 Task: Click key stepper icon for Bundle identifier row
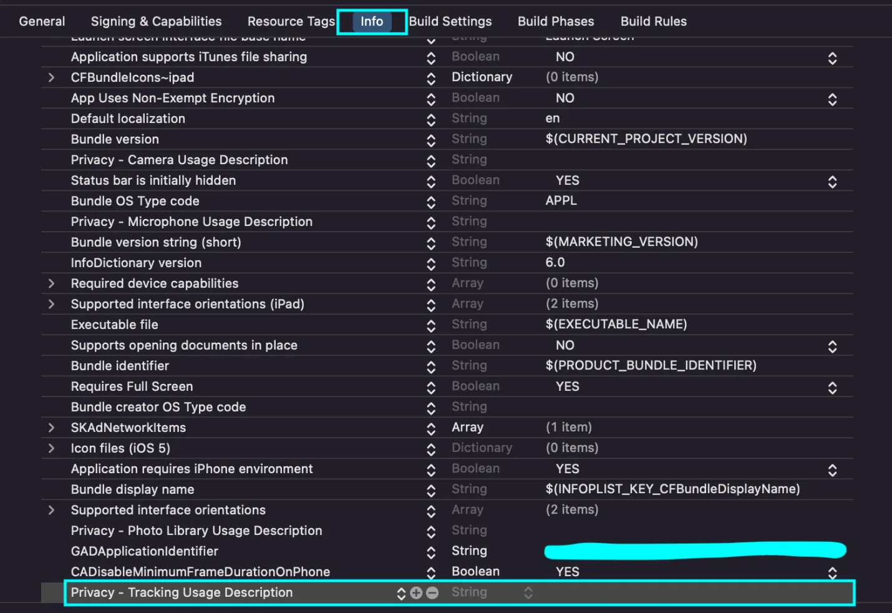point(431,367)
